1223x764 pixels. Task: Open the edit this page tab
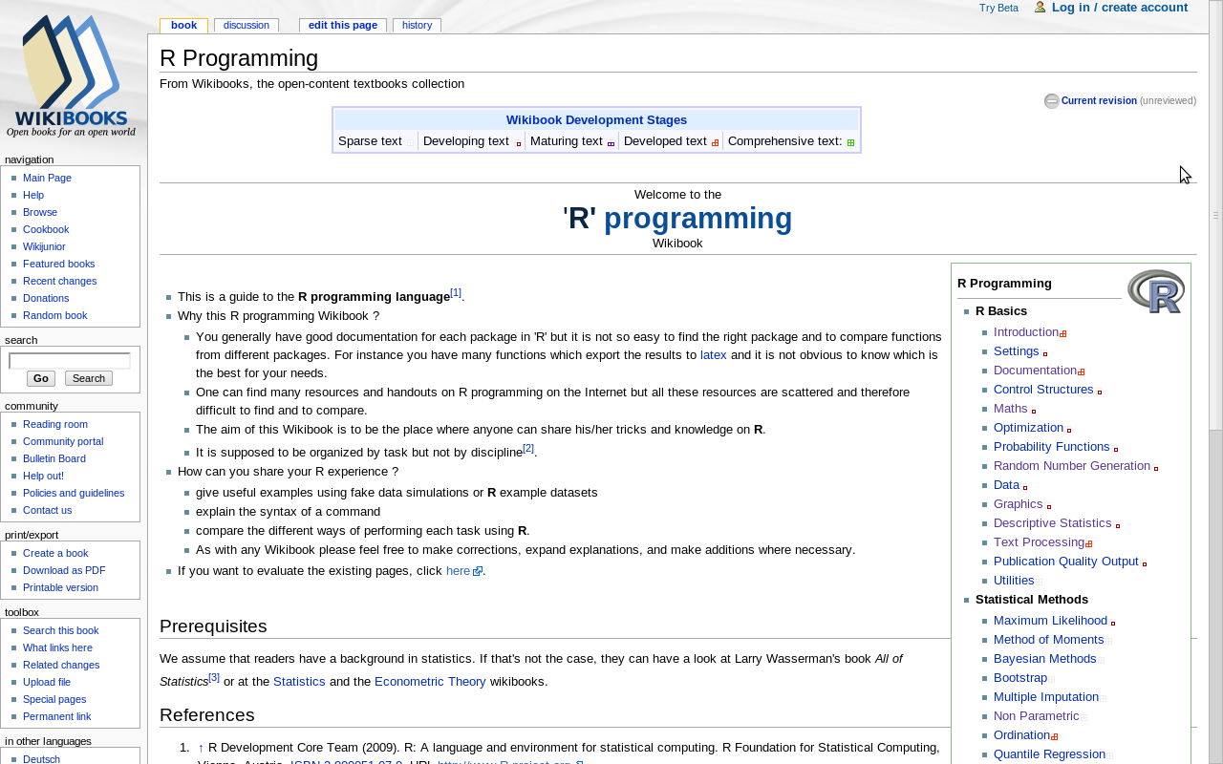342,25
